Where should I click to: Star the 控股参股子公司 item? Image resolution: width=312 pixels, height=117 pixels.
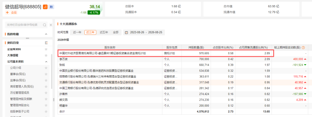tap(46, 111)
